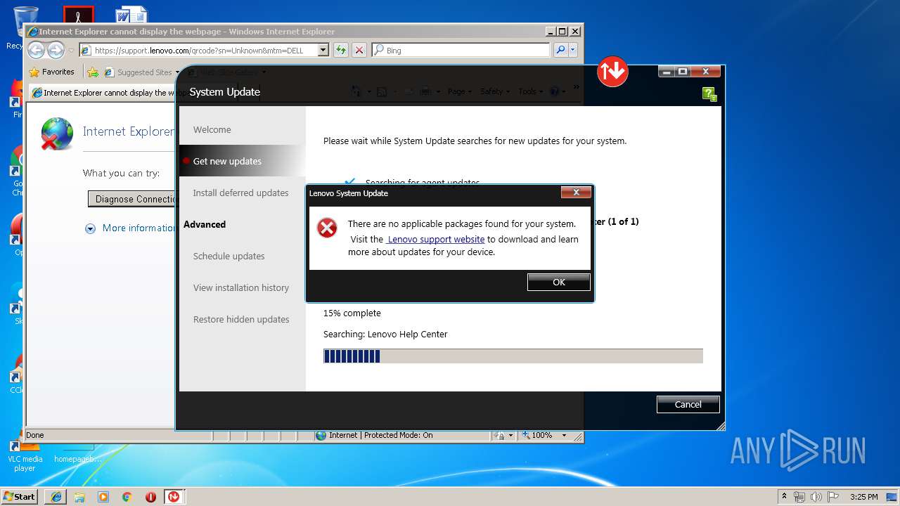Click Add to Favorites bar star icon
900x506 pixels.
[93, 72]
